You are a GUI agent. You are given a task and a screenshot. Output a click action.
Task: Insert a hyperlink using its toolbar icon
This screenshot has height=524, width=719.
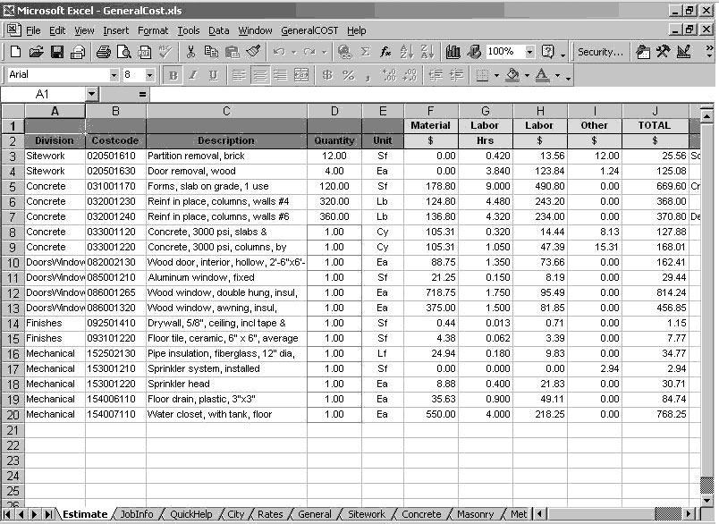[x=346, y=51]
